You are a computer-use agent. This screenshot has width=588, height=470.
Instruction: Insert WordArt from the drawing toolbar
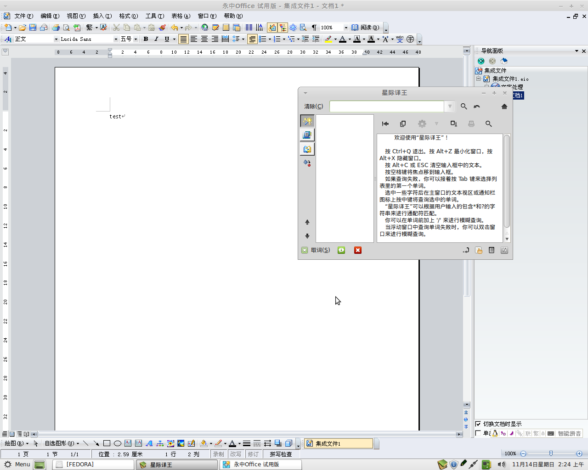[149, 443]
